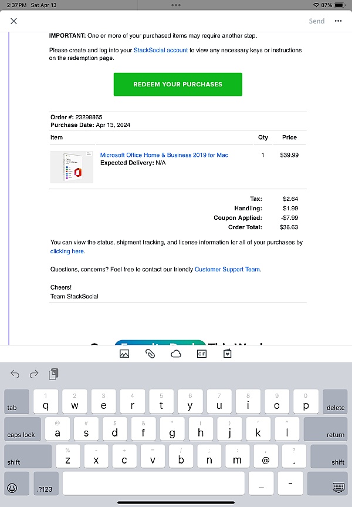The height and width of the screenshot is (507, 352).
Task: Redo the last typing action
Action: coord(34,374)
